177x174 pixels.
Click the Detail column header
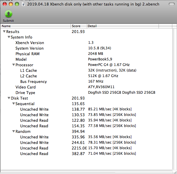tap(123, 26)
